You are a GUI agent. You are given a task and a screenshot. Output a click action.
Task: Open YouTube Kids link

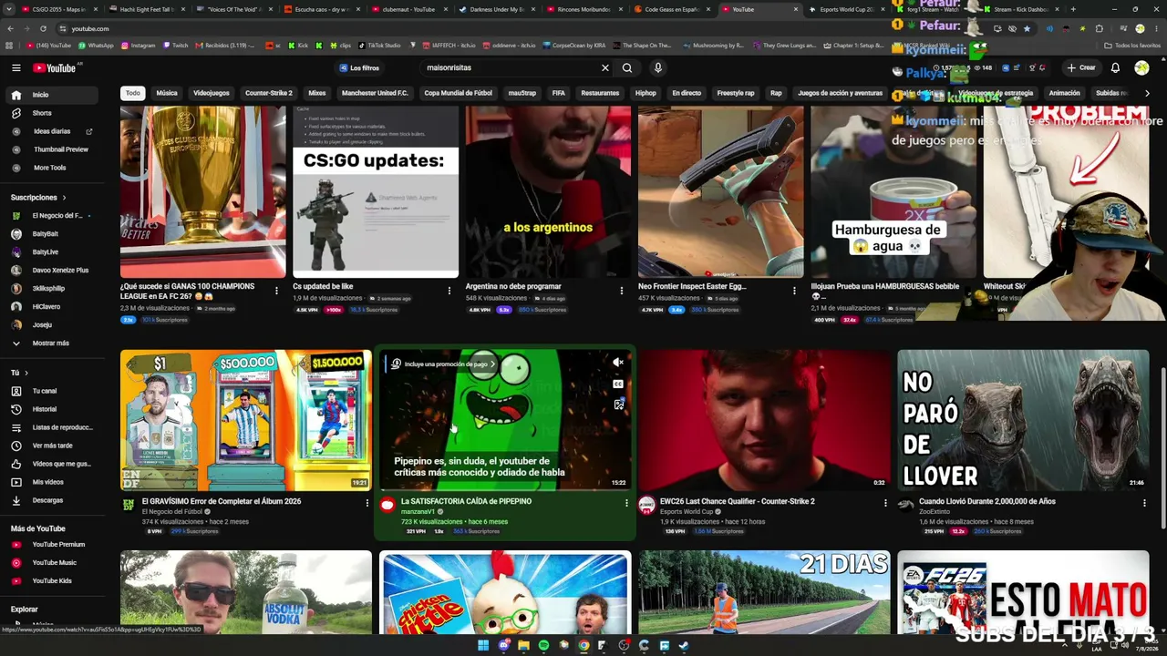click(x=53, y=580)
